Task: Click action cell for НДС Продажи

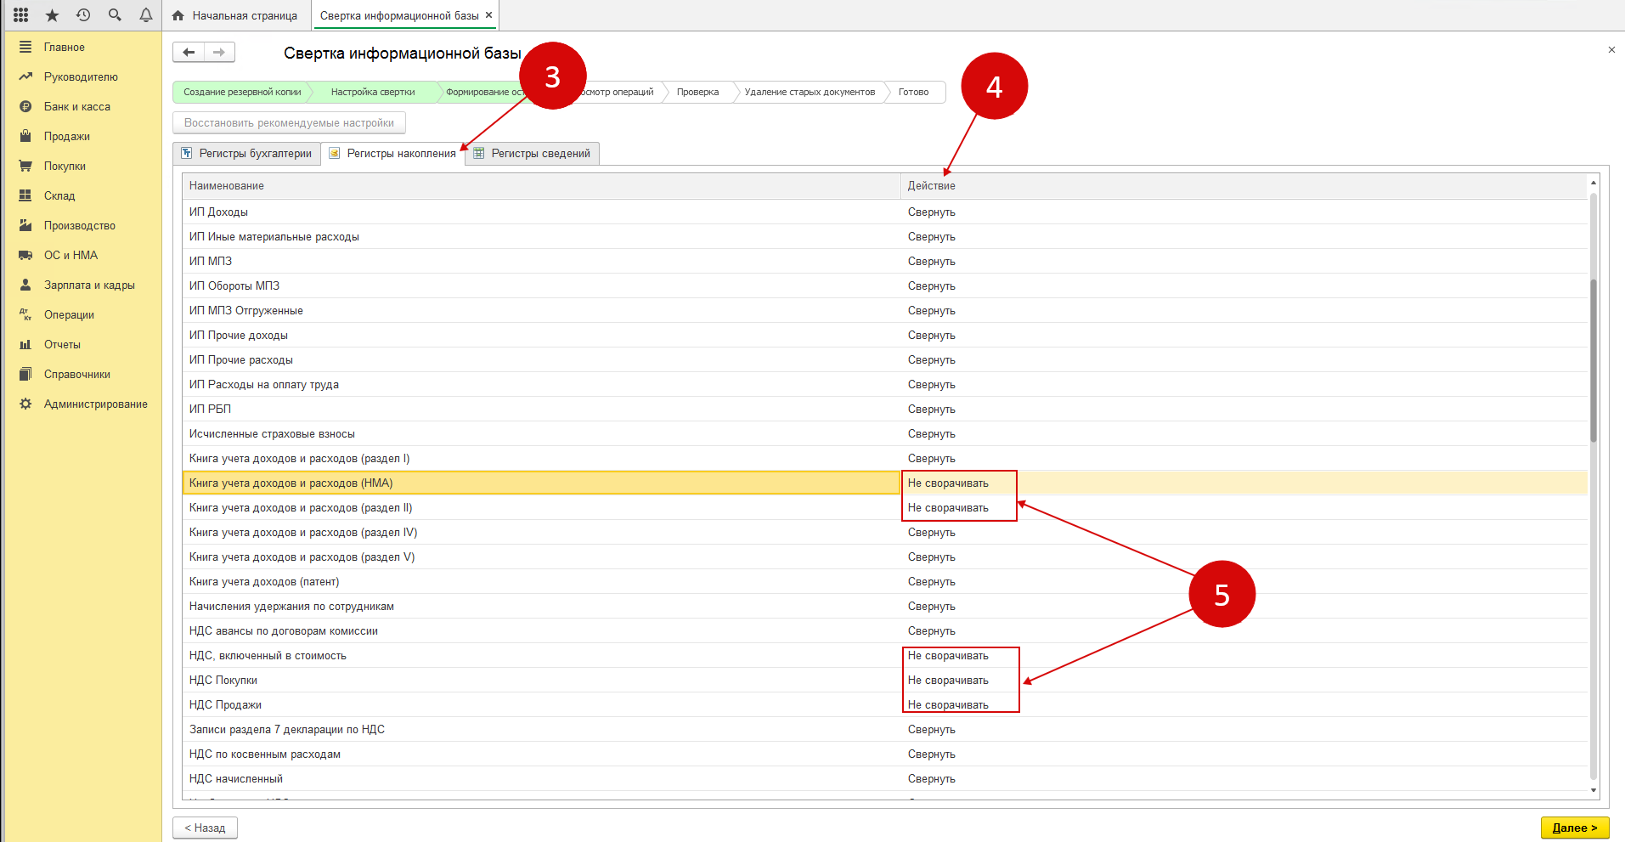Action: coord(1244,705)
